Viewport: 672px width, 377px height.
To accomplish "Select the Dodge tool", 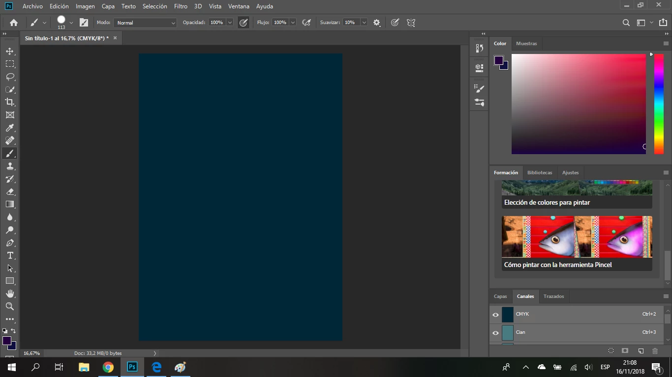I will (10, 230).
